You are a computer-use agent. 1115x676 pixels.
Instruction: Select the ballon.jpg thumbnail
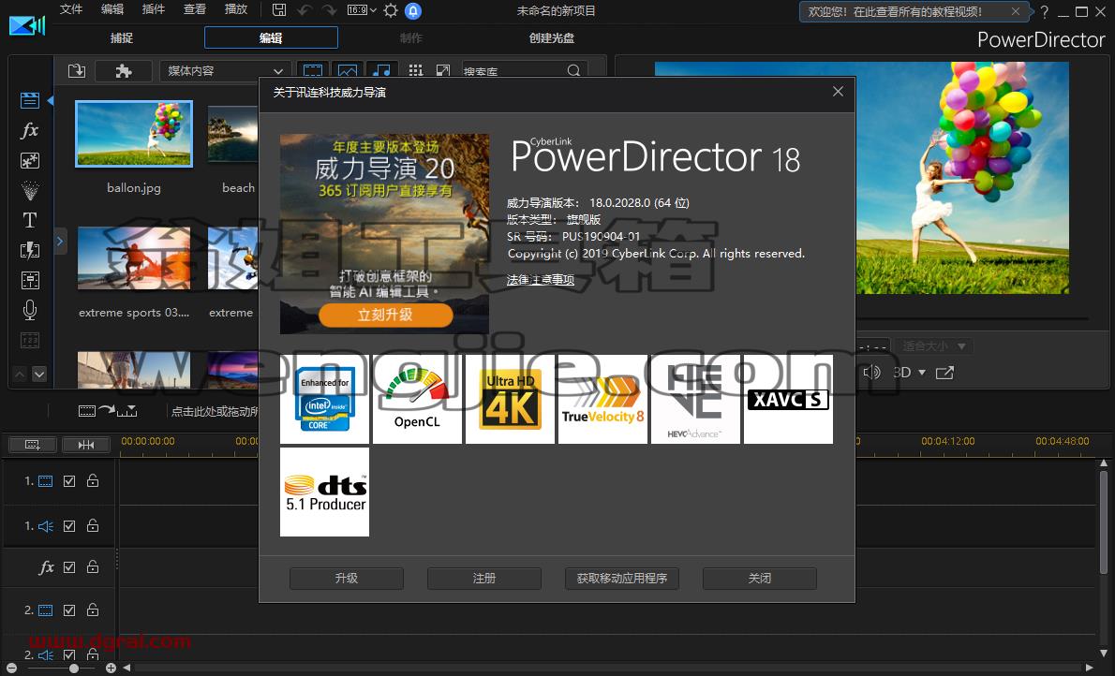(x=134, y=134)
